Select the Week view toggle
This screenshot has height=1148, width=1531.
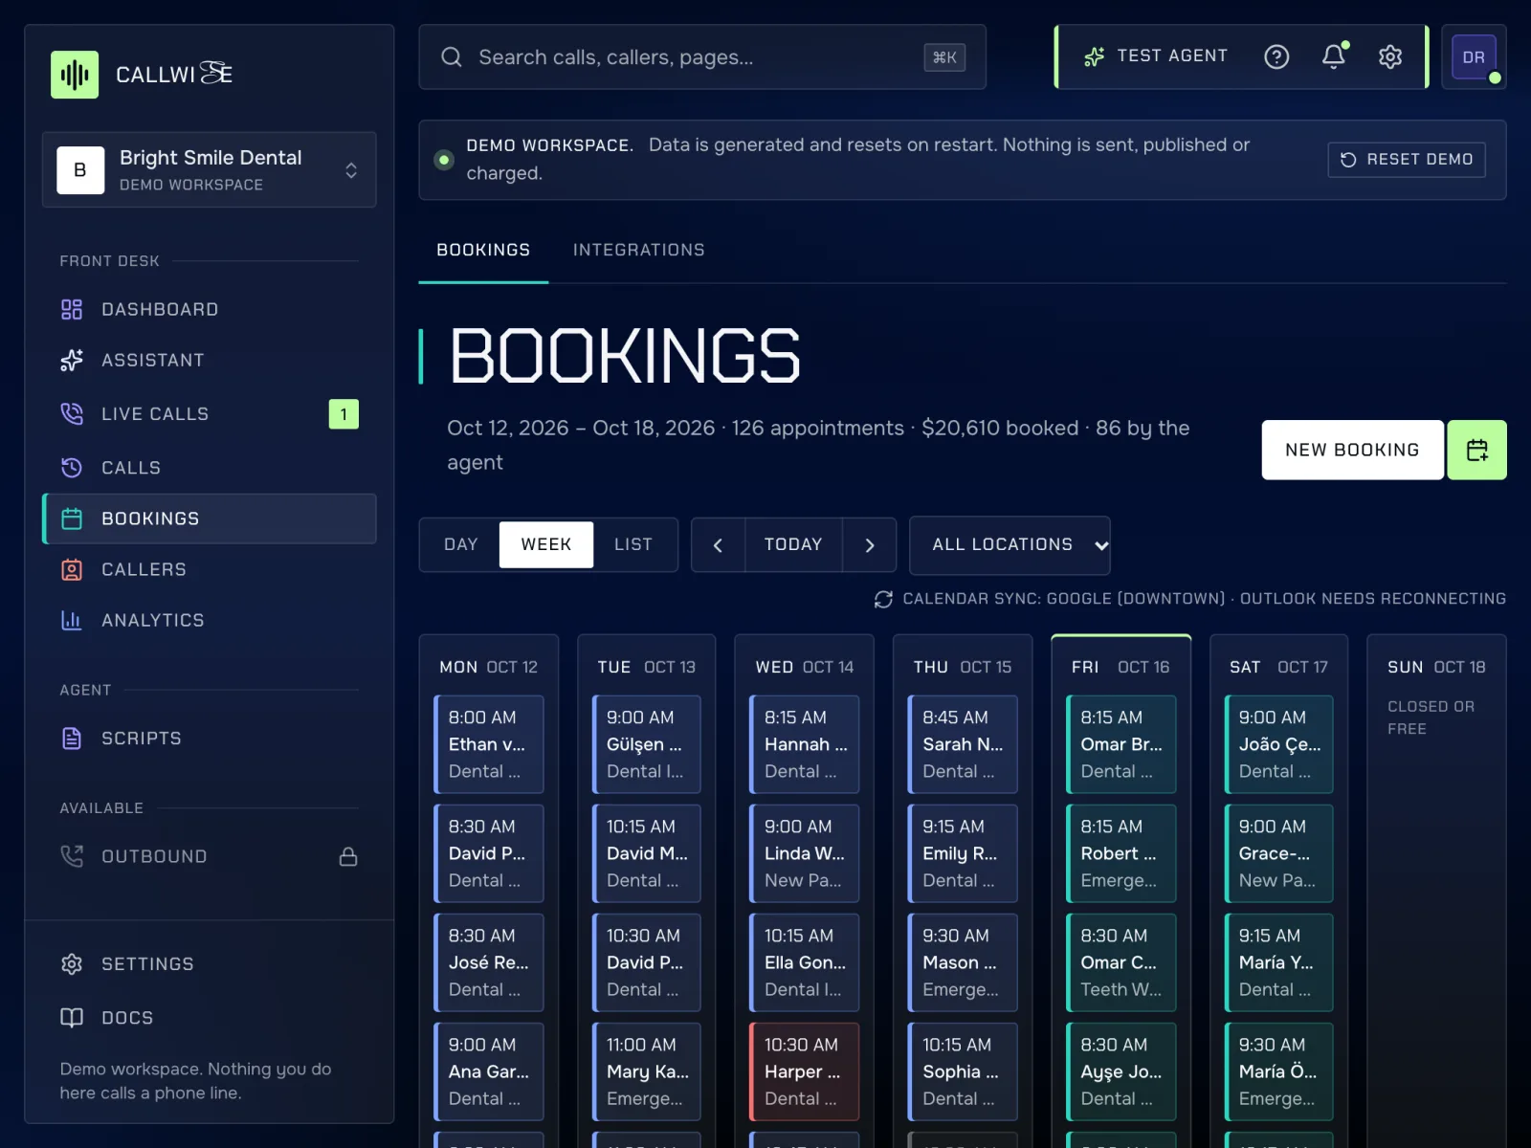click(x=546, y=544)
